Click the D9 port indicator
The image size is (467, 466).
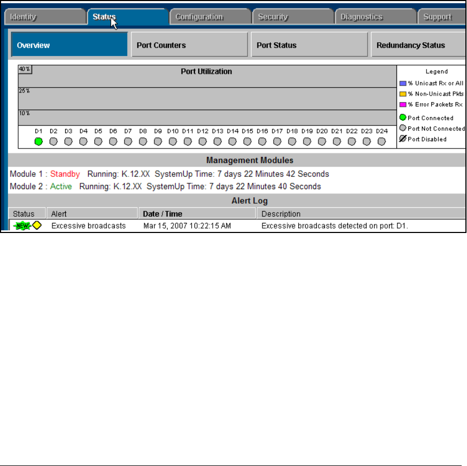(158, 142)
